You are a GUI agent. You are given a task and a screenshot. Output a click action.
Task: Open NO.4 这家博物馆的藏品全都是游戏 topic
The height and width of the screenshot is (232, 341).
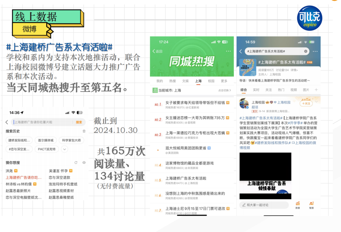tap(192, 165)
